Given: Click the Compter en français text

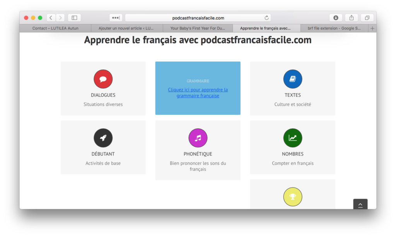Looking at the screenshot, I should 293,163.
